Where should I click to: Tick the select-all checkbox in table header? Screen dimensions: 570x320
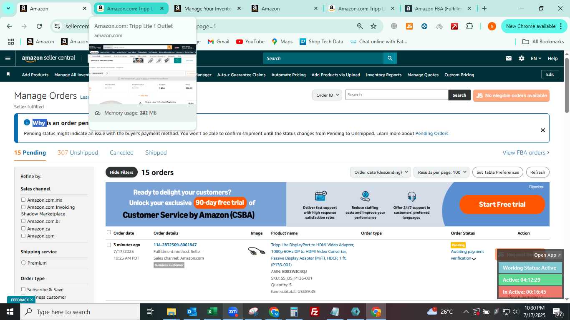pos(109,232)
